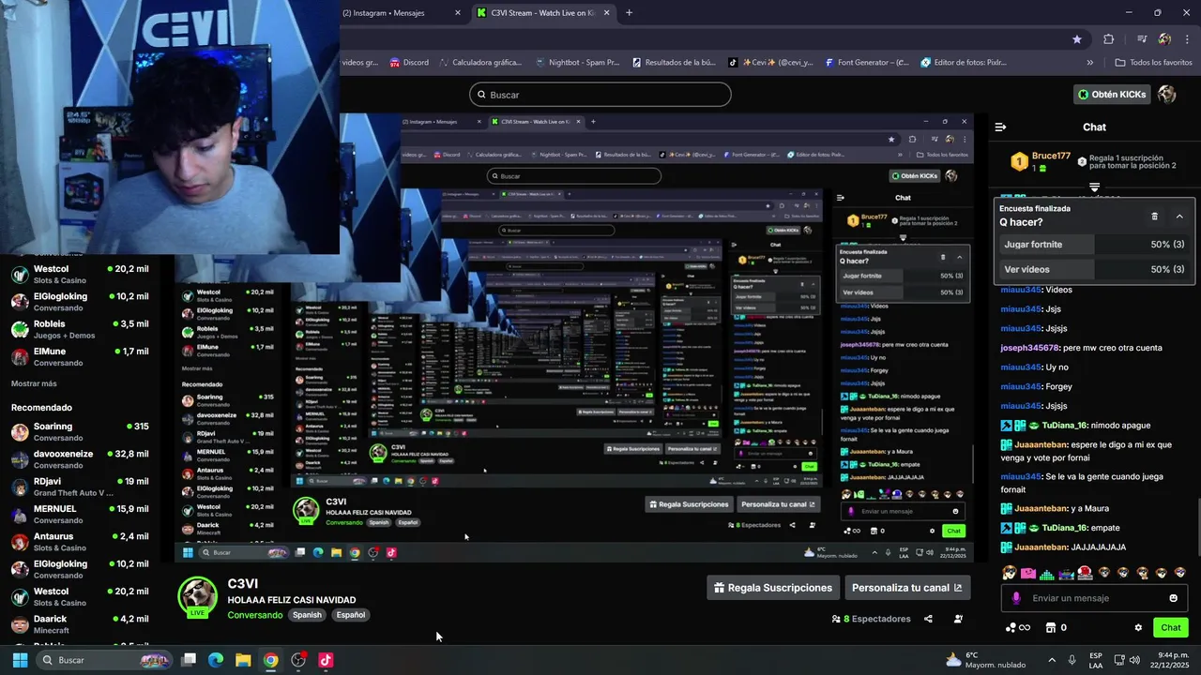Click the chat scrollbar thumb
The image size is (1201, 675).
1197,528
